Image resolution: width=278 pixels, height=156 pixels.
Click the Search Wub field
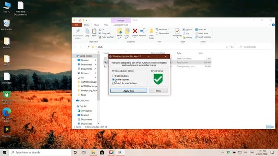click(x=255, y=47)
